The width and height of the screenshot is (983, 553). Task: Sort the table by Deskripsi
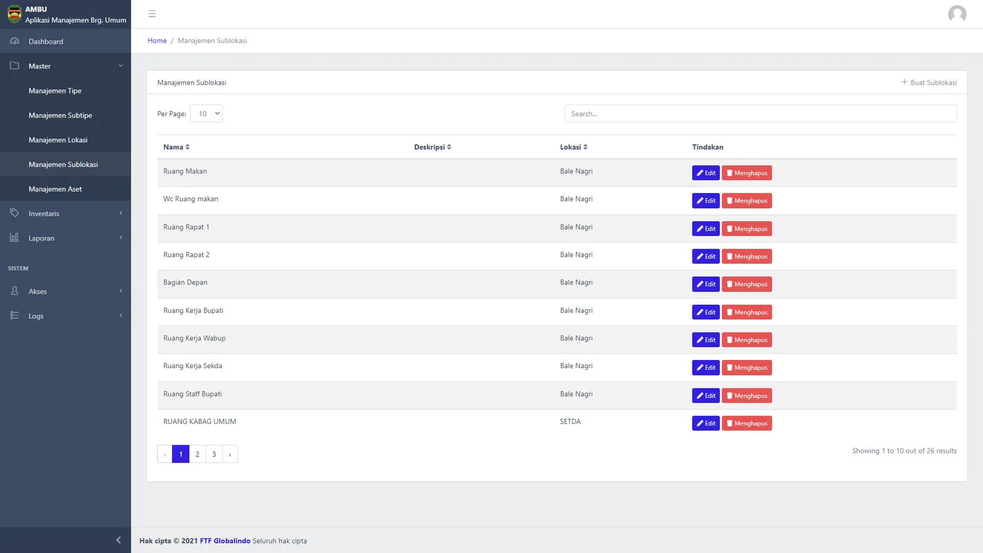pos(433,147)
